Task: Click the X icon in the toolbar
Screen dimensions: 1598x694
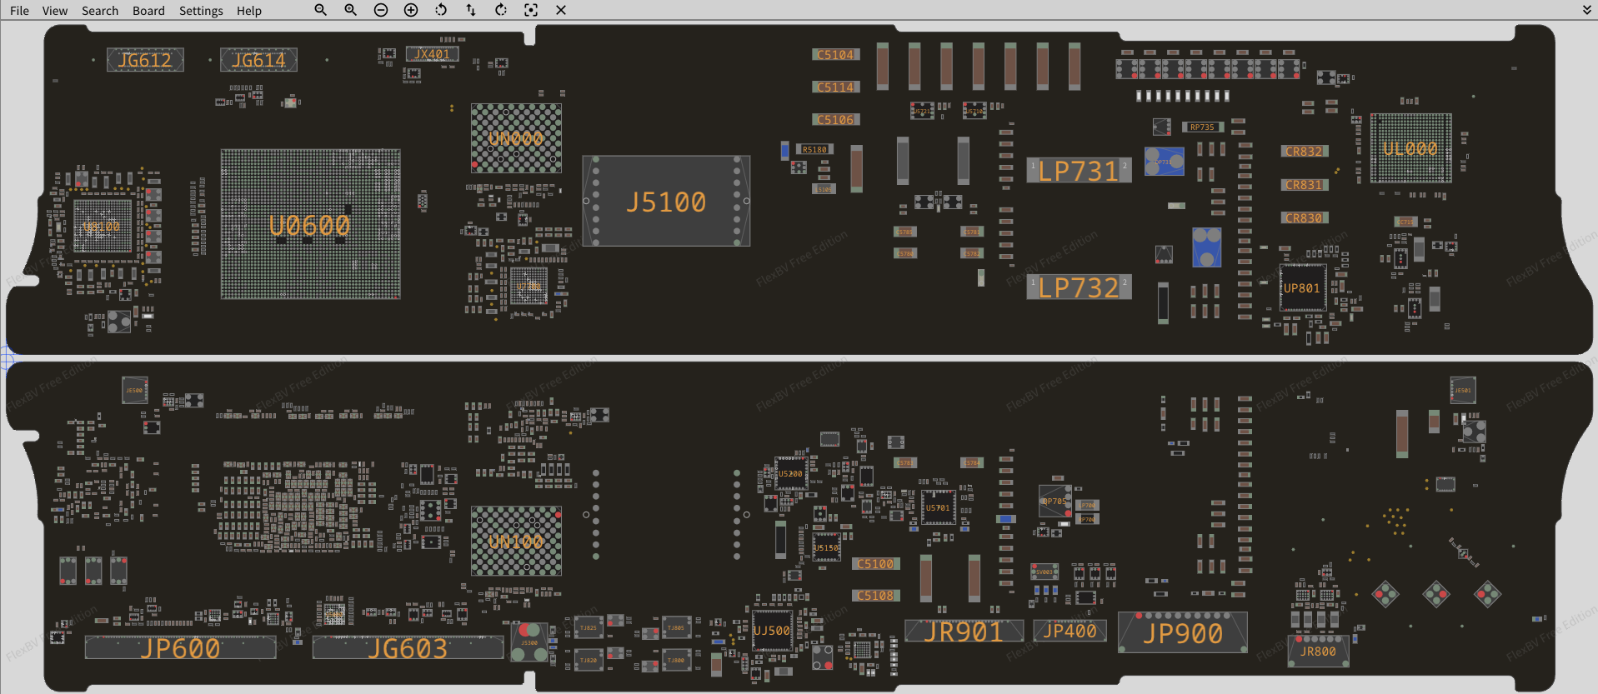Action: pyautogui.click(x=561, y=10)
